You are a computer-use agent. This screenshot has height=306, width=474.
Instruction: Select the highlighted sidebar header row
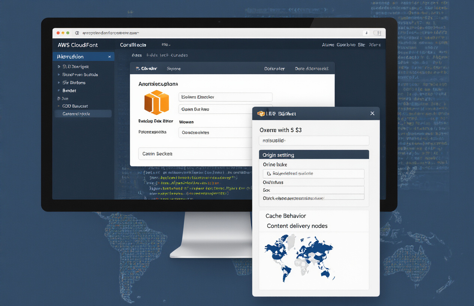tap(83, 57)
